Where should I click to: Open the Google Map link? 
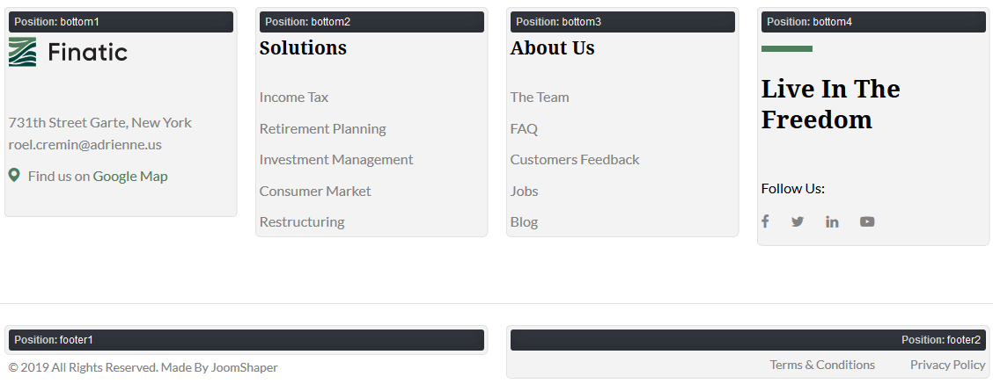point(130,176)
